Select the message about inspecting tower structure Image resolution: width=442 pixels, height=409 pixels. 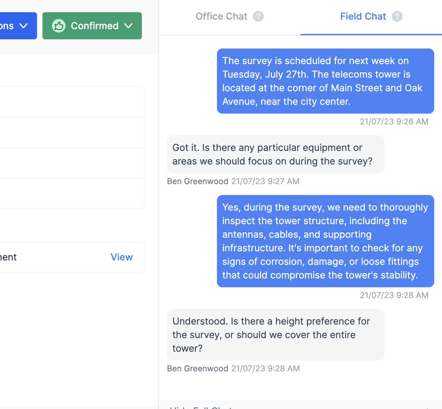click(325, 241)
